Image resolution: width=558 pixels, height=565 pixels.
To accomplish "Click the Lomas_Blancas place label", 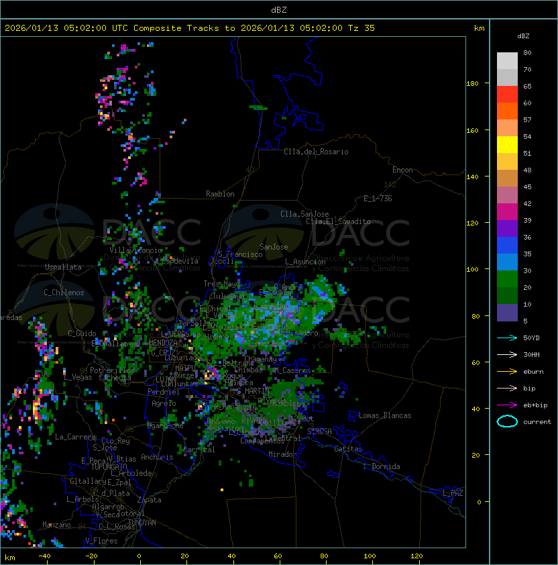I will point(385,415).
